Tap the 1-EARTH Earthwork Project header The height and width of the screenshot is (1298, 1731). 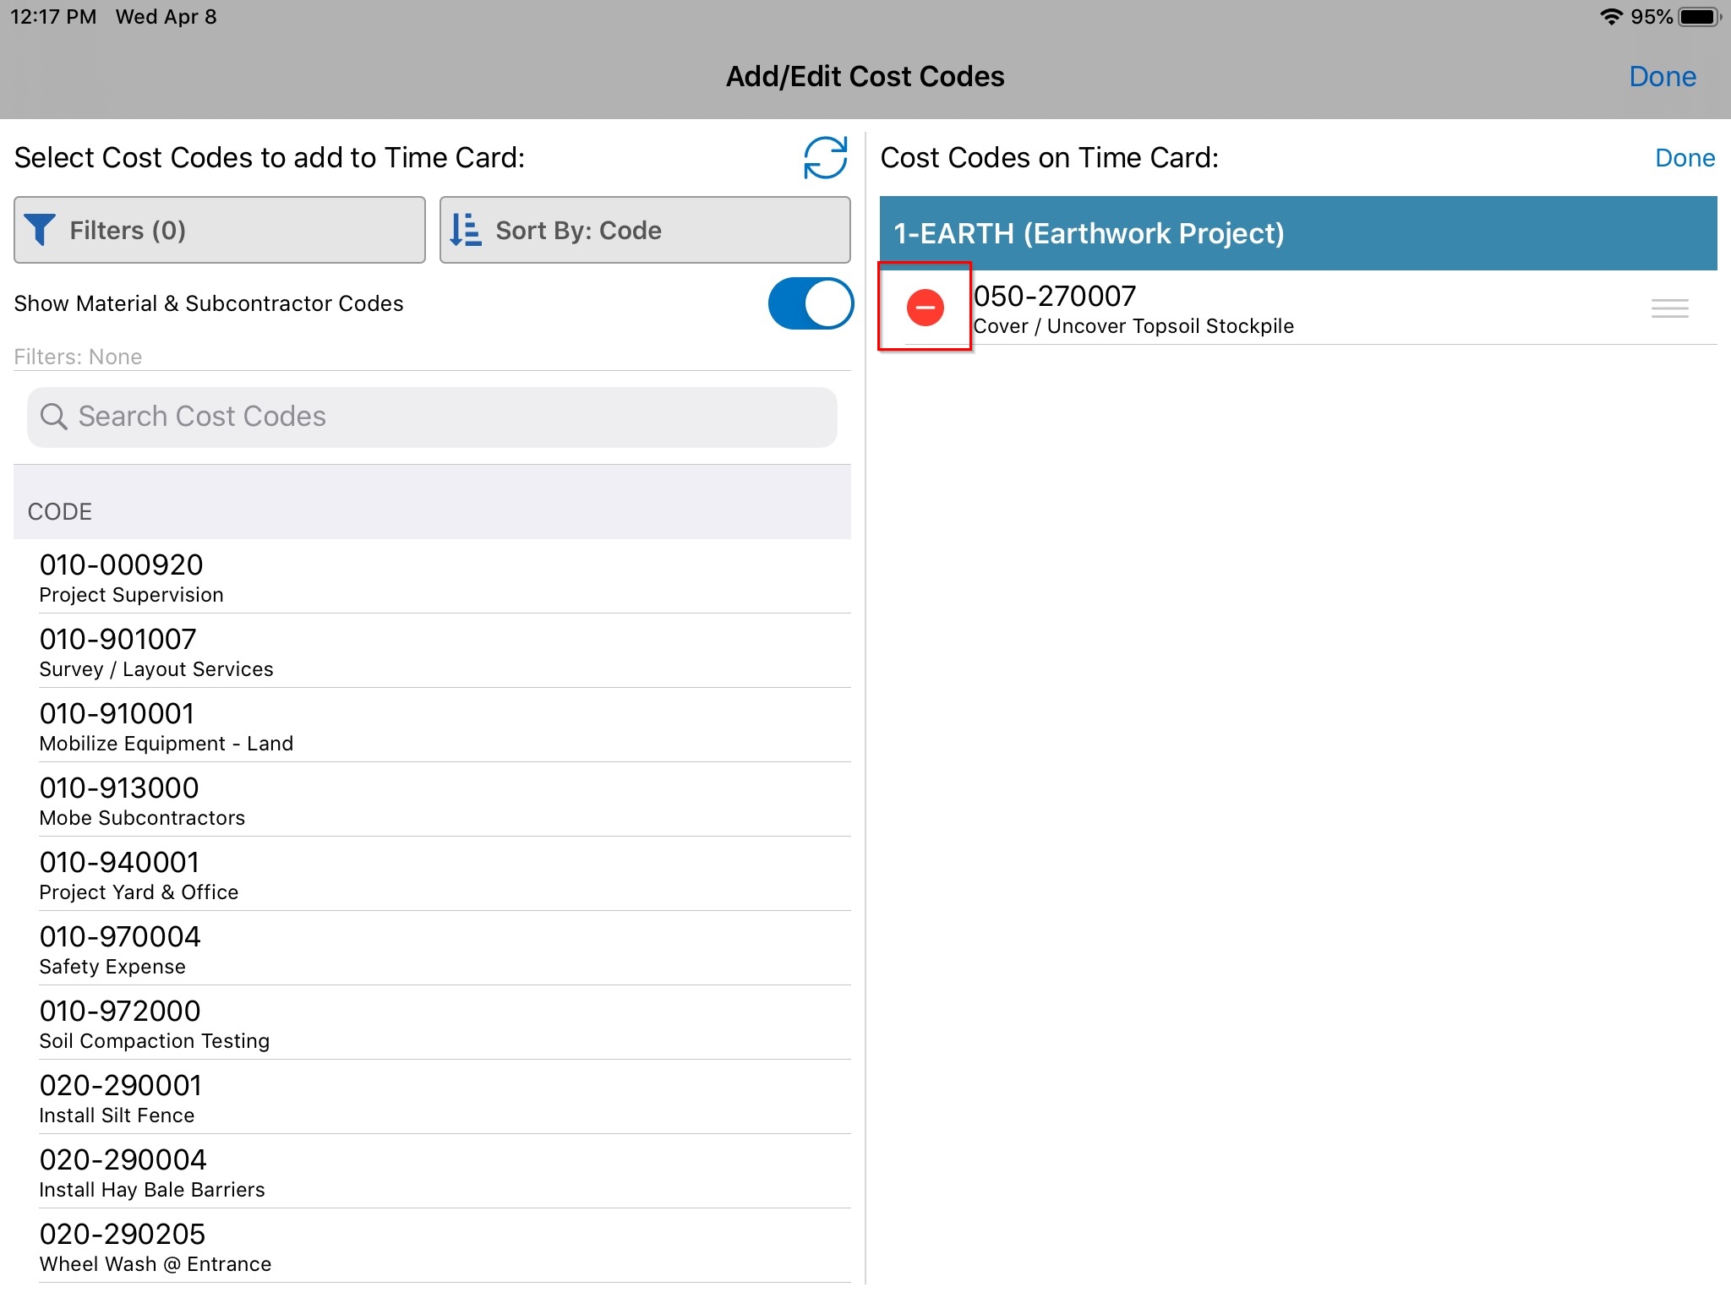coord(1297,233)
